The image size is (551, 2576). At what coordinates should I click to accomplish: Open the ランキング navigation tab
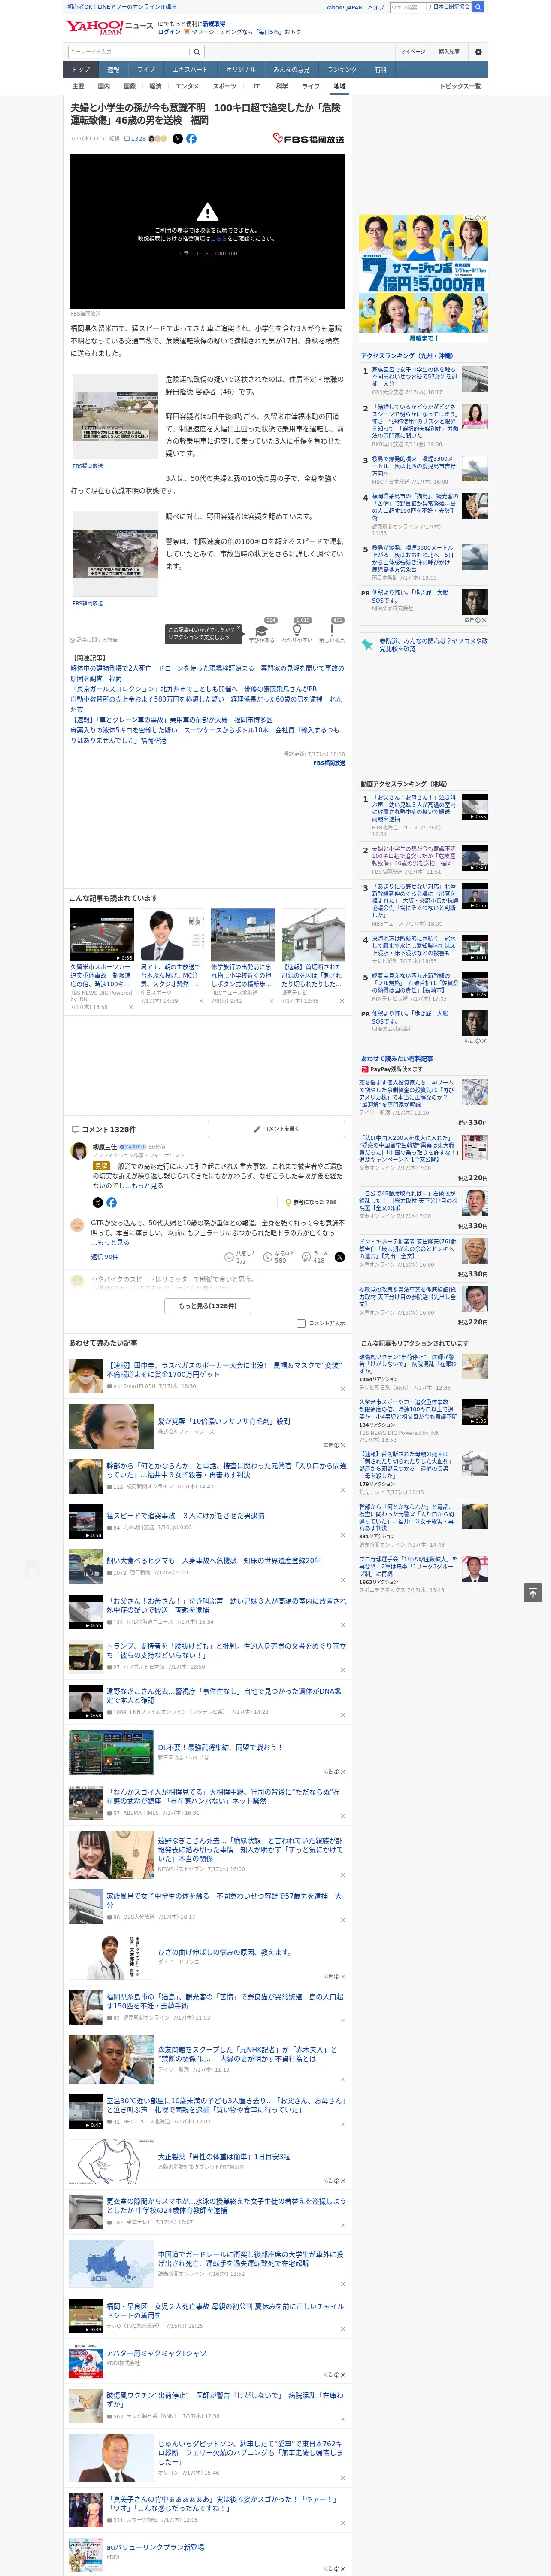pos(342,70)
